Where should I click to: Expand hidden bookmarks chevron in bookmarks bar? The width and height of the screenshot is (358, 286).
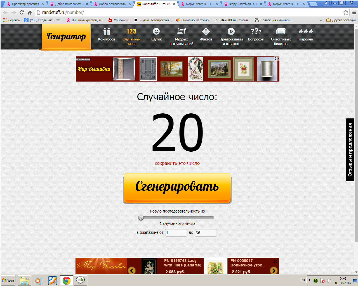tap(321, 20)
